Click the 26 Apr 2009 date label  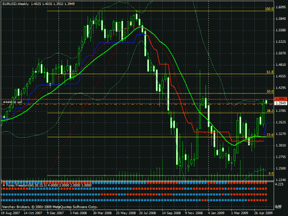click(264, 213)
